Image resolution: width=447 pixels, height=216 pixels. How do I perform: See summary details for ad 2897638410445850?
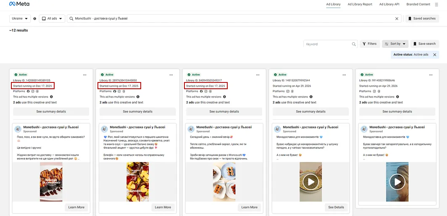[138, 111]
